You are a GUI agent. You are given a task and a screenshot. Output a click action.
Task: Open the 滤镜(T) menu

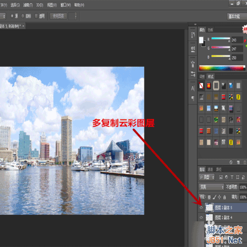point(28,5)
